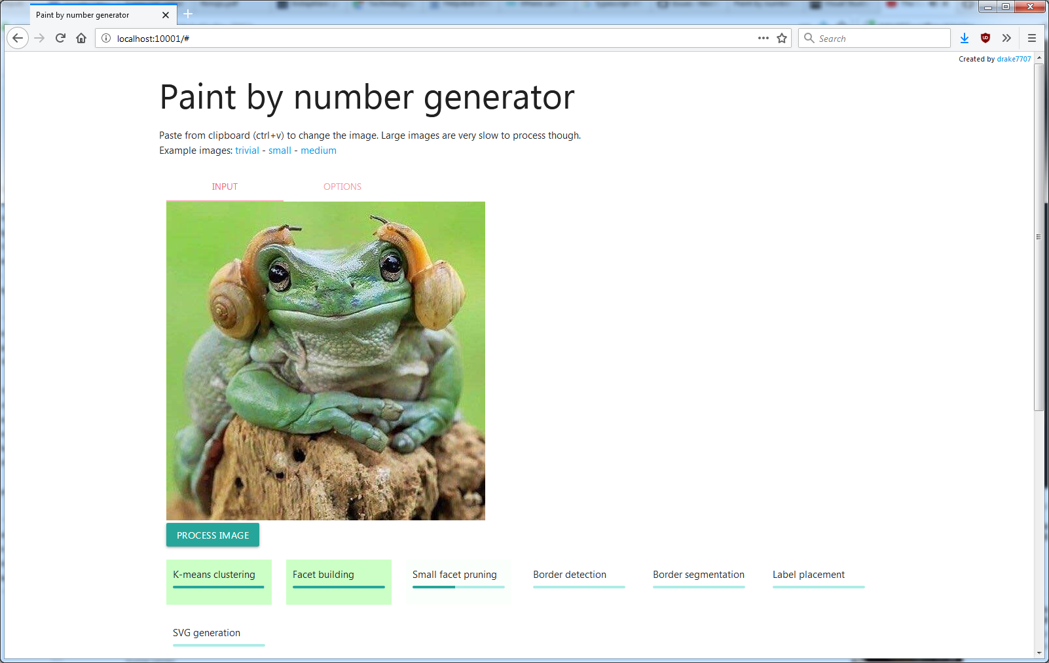Viewport: 1049px width, 663px height.
Task: Click the K-means clustering progress bar
Action: tap(219, 587)
